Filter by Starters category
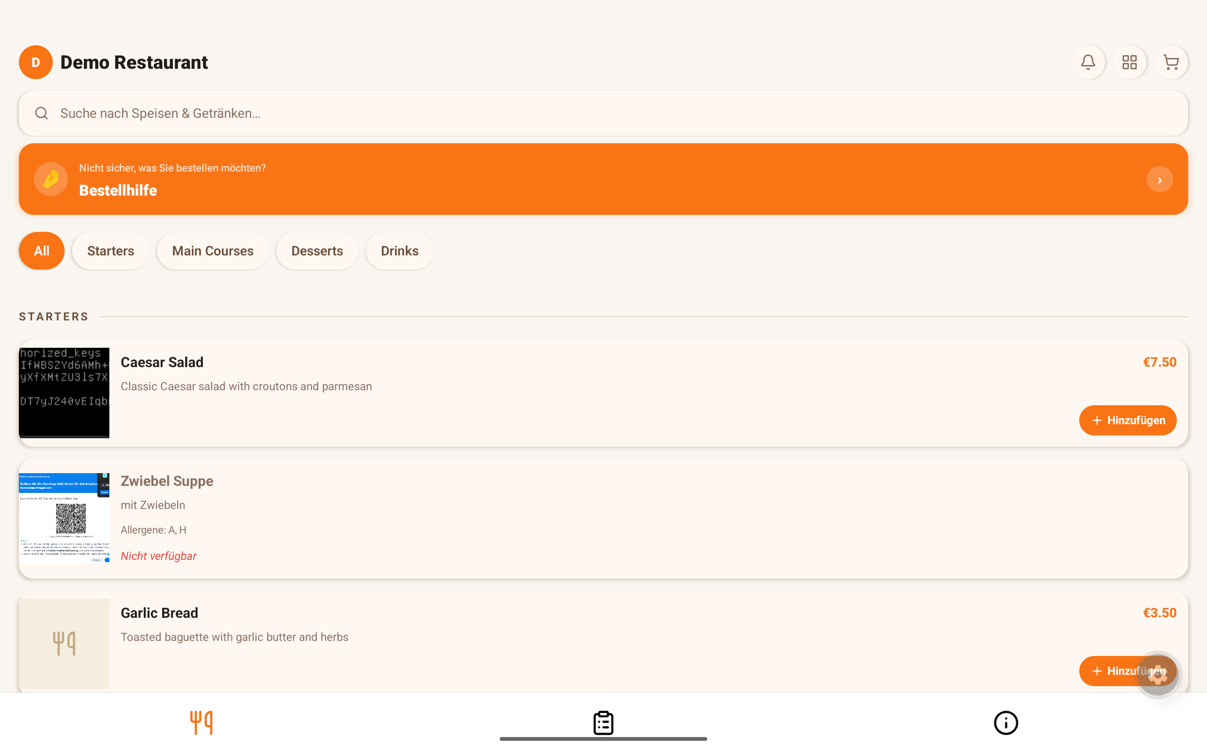Image resolution: width=1207 pixels, height=754 pixels. click(111, 251)
